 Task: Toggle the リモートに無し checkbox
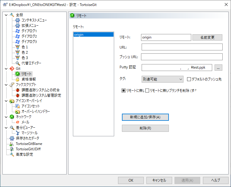(x=123, y=91)
